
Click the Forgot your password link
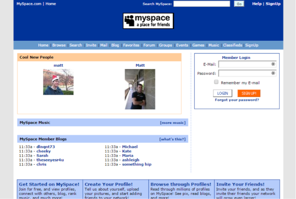coord(237,100)
